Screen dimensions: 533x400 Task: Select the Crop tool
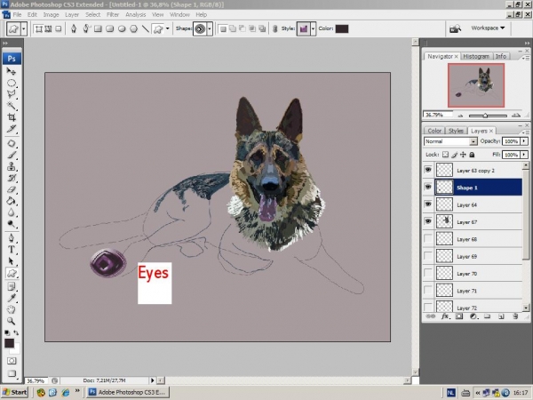point(12,117)
